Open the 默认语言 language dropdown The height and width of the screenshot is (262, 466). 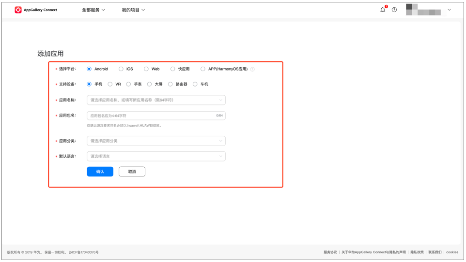pyautogui.click(x=156, y=156)
